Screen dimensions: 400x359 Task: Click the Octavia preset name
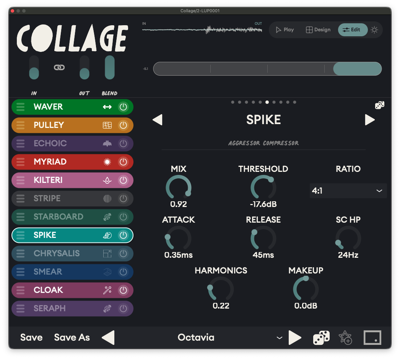(x=196, y=338)
